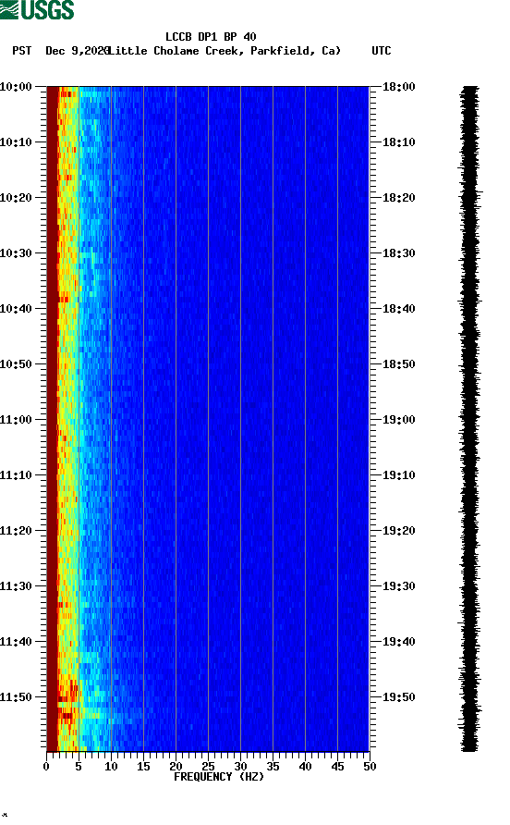510x825 pixels.
Task: Click the 10 Hz frequency axis label
Action: tap(111, 767)
